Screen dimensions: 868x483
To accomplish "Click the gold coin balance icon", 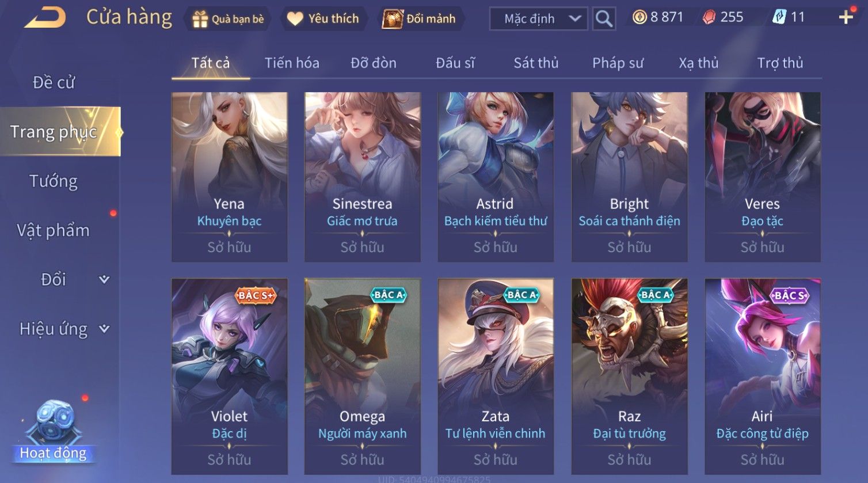I will (x=639, y=17).
